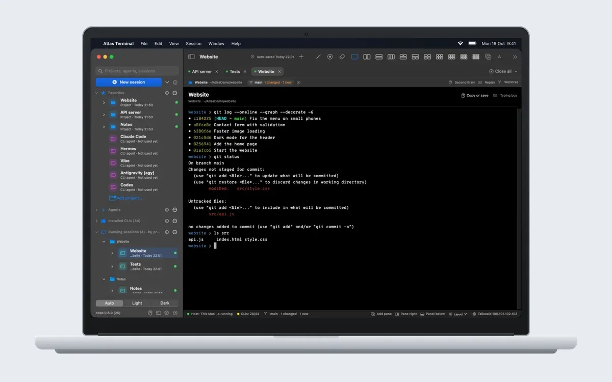Screen dimensions: 612x382
Task: Collapse the Running sessions section chevron
Action: [x=97, y=232]
